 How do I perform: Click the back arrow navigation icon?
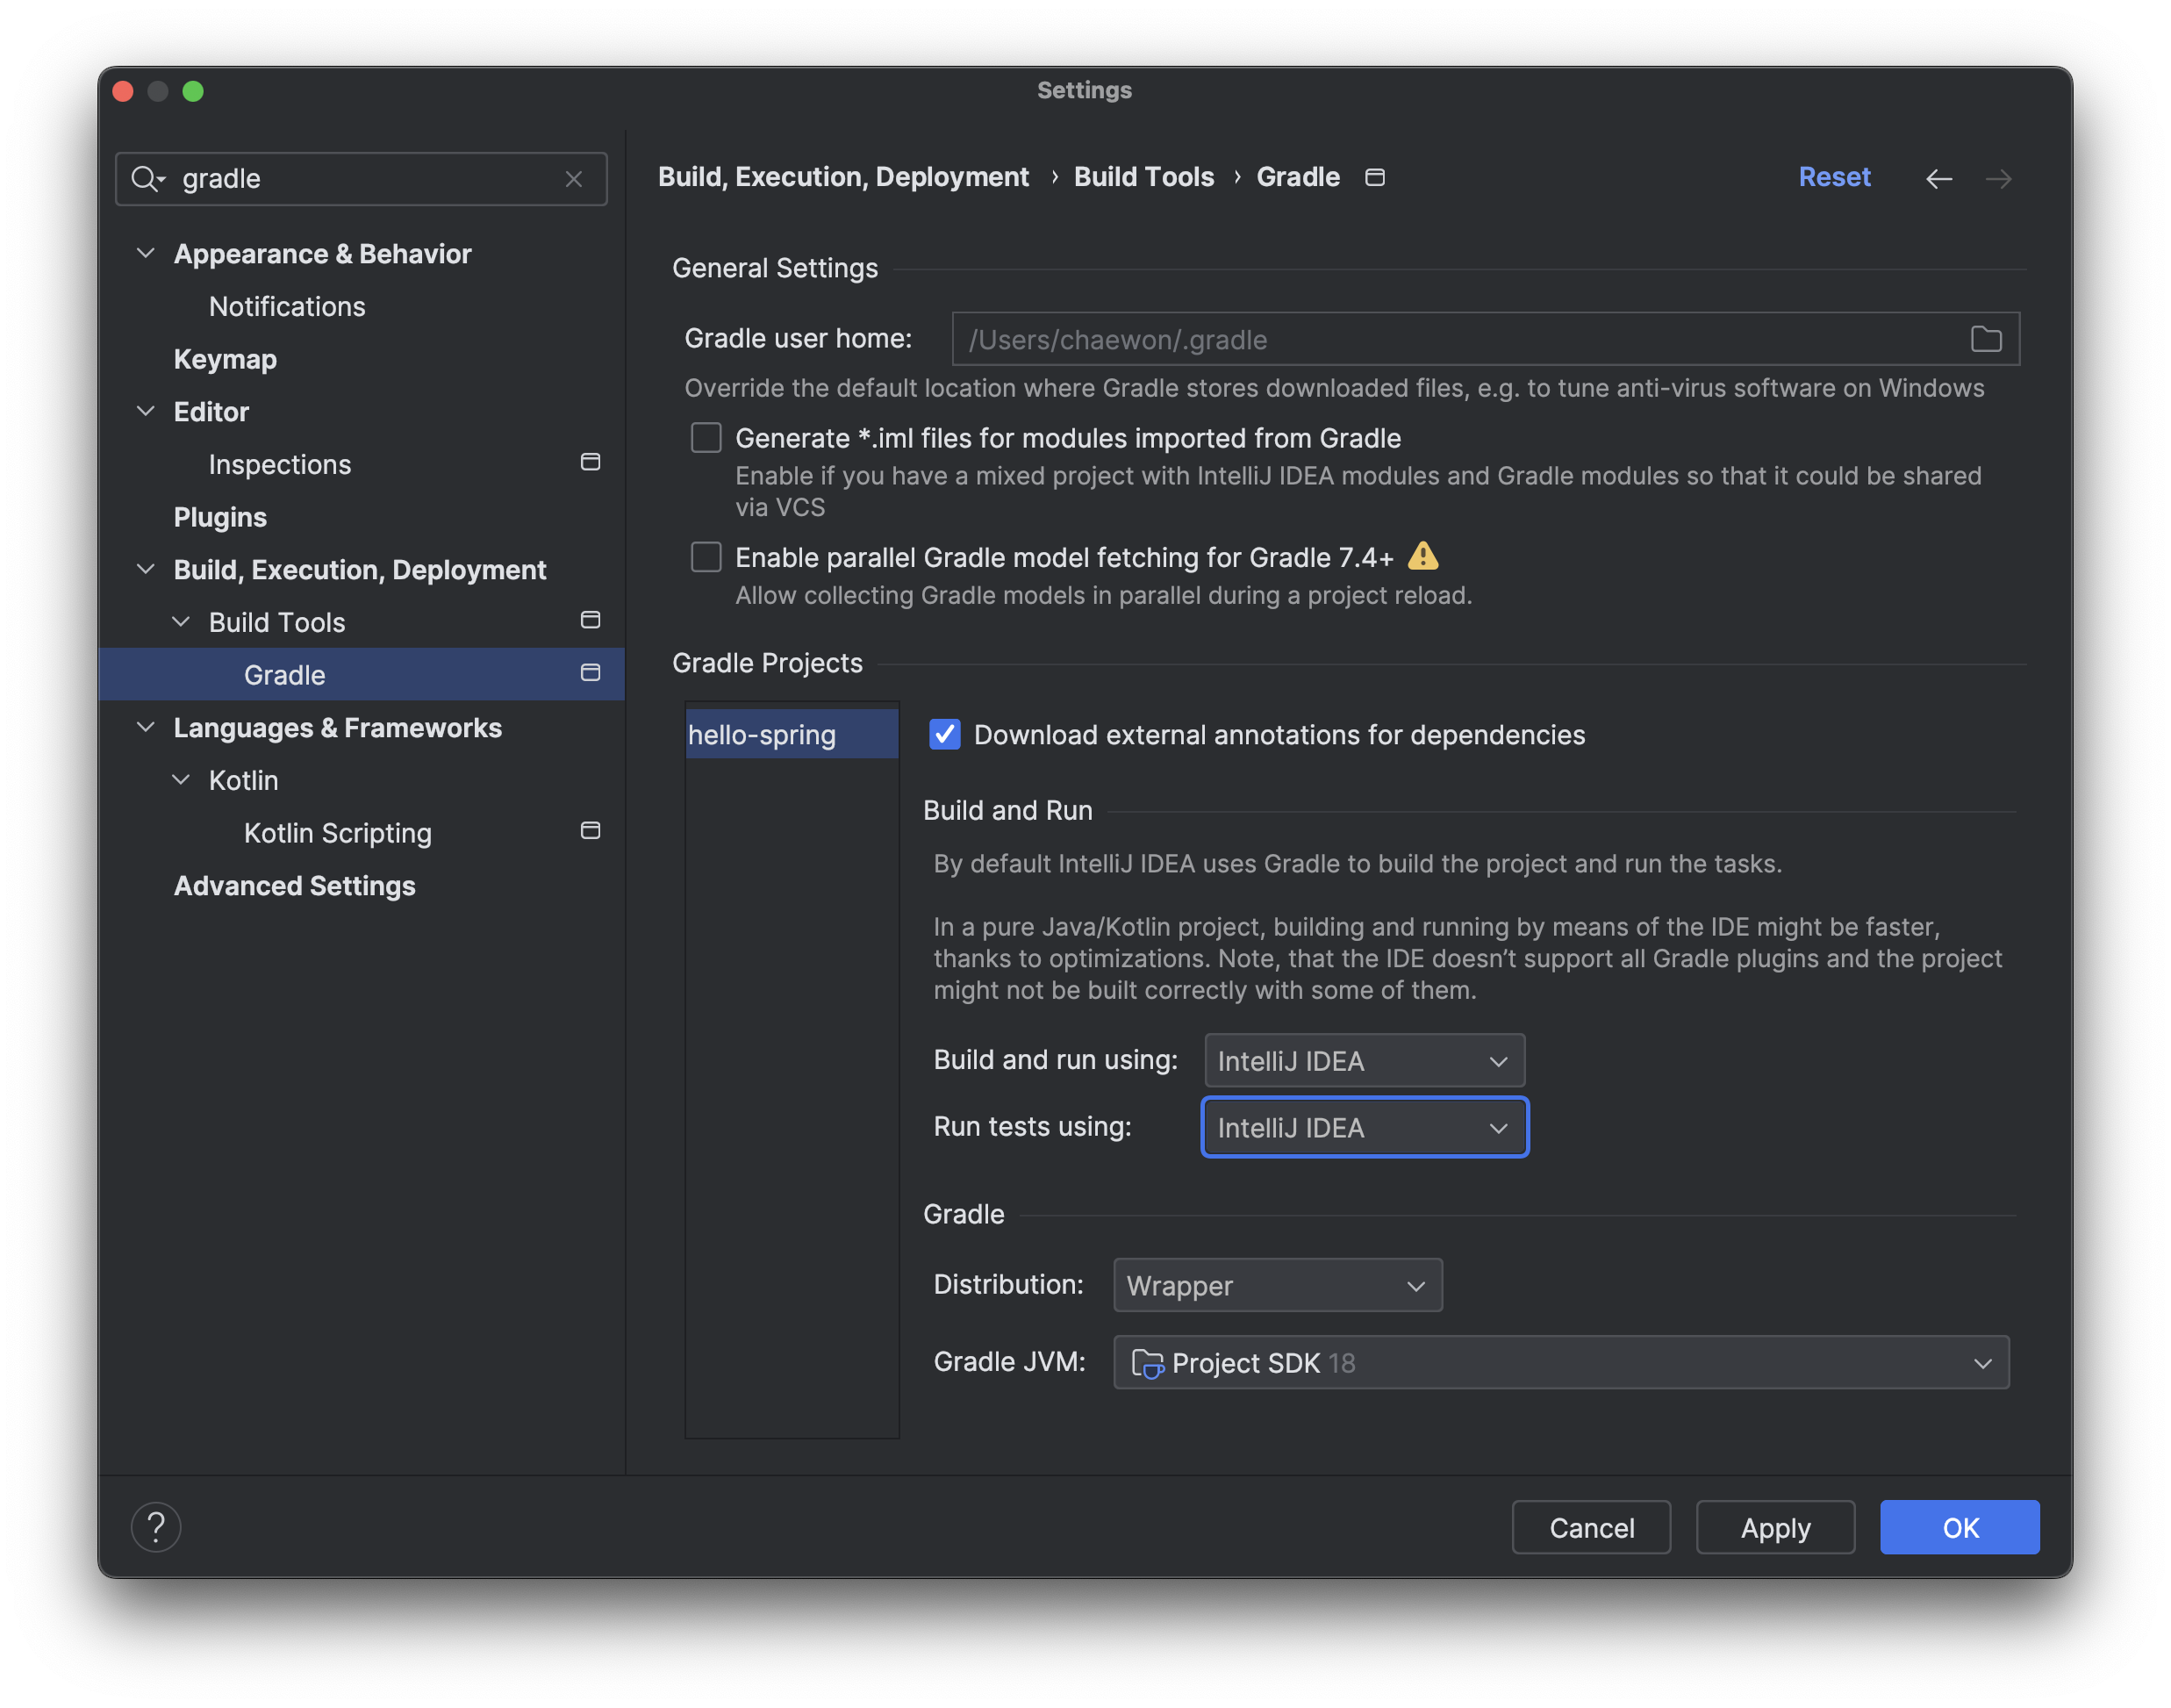point(1938,179)
